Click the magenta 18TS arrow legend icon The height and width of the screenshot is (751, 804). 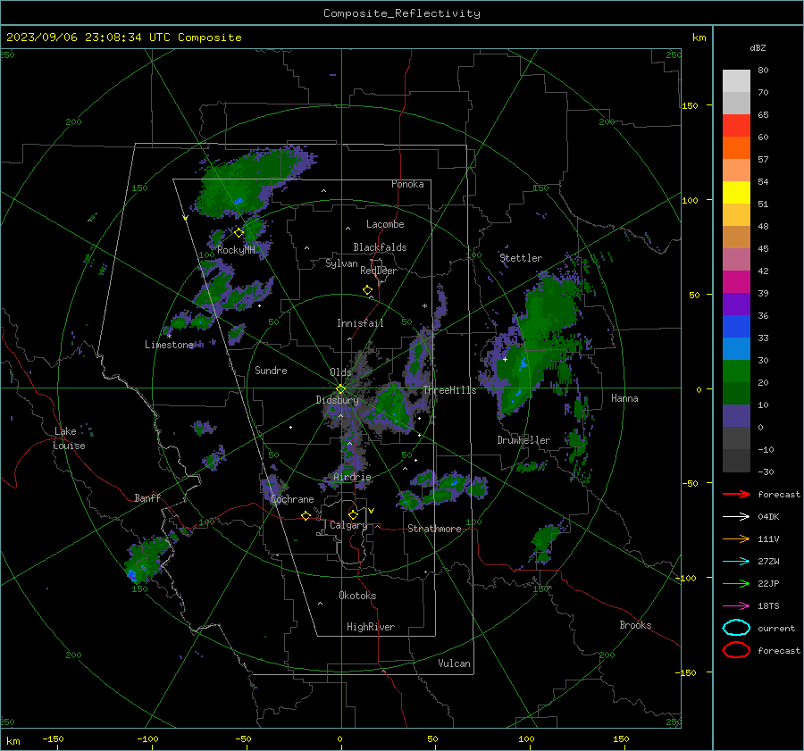[736, 606]
